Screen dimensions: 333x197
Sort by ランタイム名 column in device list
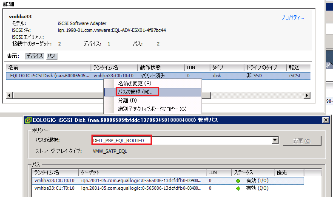pos(114,68)
